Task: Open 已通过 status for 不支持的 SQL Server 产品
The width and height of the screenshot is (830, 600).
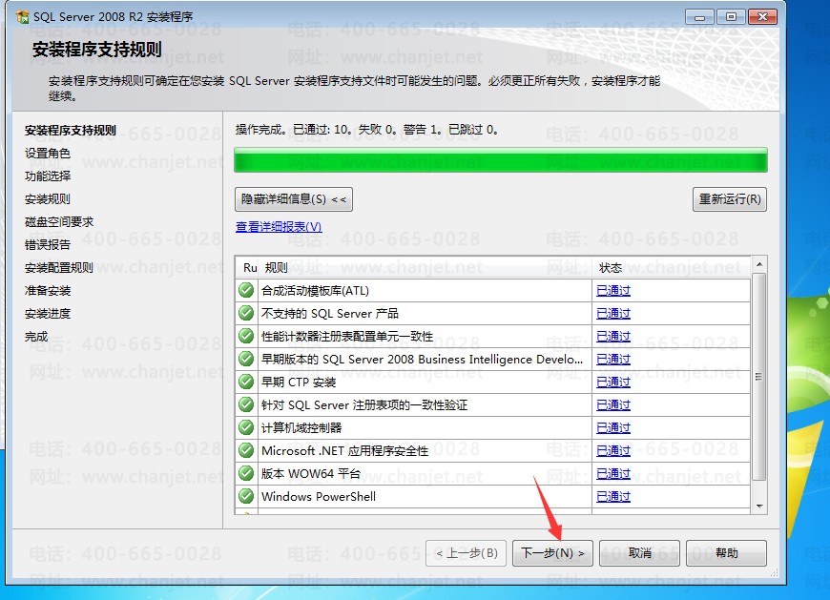Action: [613, 313]
